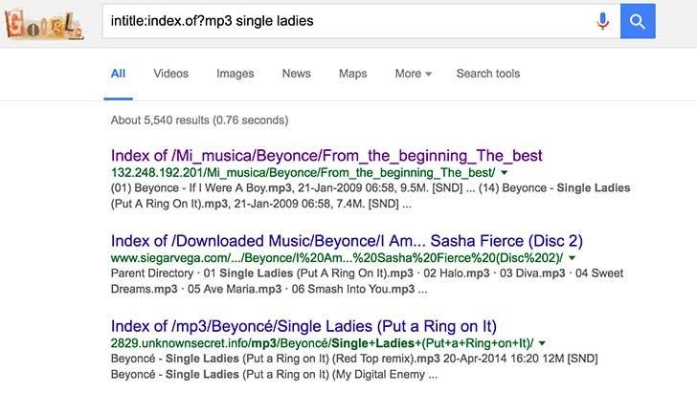This screenshot has height=393, width=697.
Task: Open result Index of /Mi_musica/Beyonce/From_the_beginning_The_best
Action: click(x=326, y=156)
